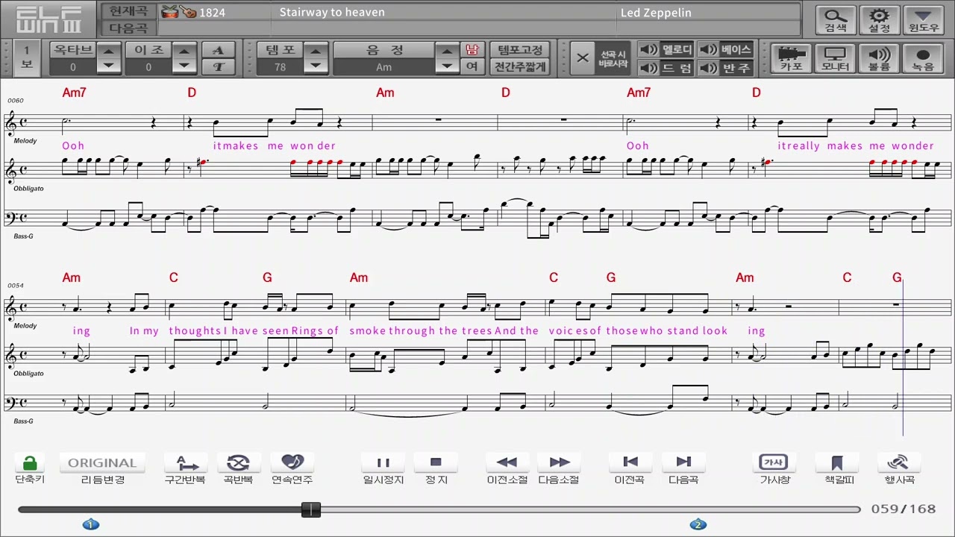
Task: Pause playback with 일시정지
Action: [383, 463]
